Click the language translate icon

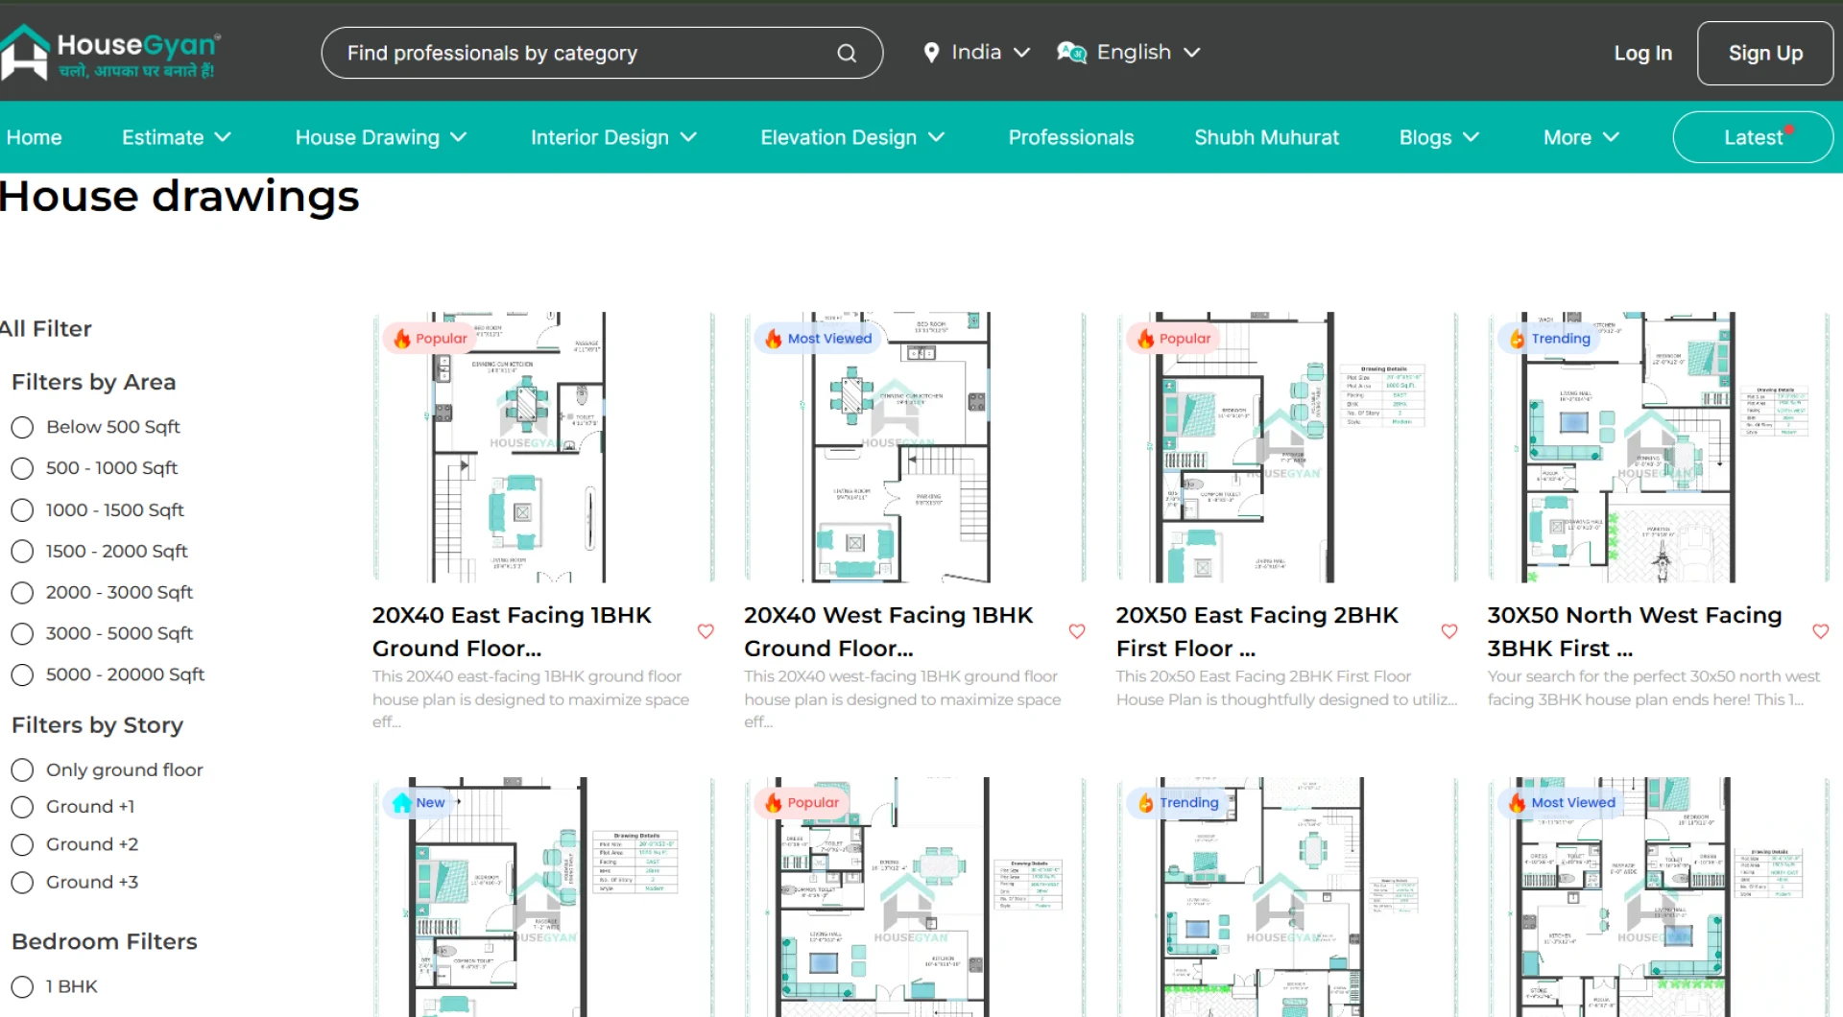pyautogui.click(x=1070, y=53)
